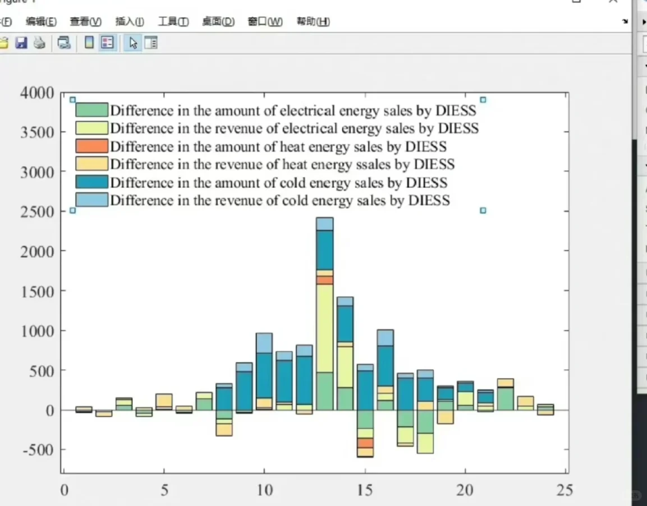Click the x-axis tick label 20

[x=465, y=490]
